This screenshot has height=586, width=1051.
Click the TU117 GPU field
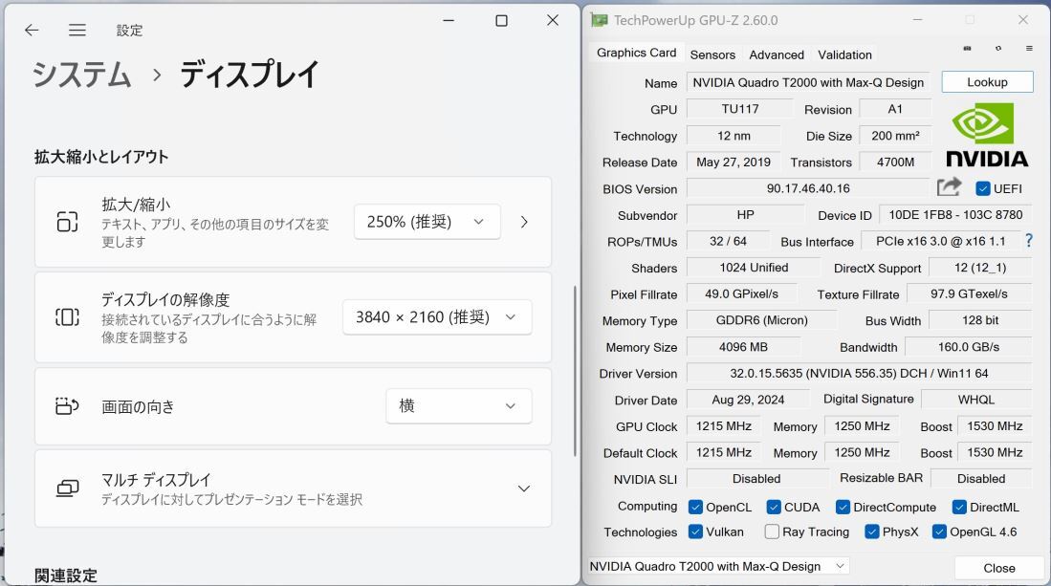coord(740,108)
